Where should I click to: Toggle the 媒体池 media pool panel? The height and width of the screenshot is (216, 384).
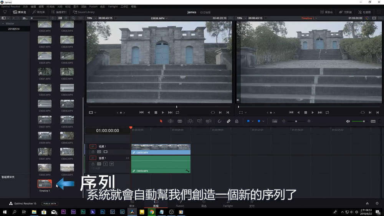point(19,12)
